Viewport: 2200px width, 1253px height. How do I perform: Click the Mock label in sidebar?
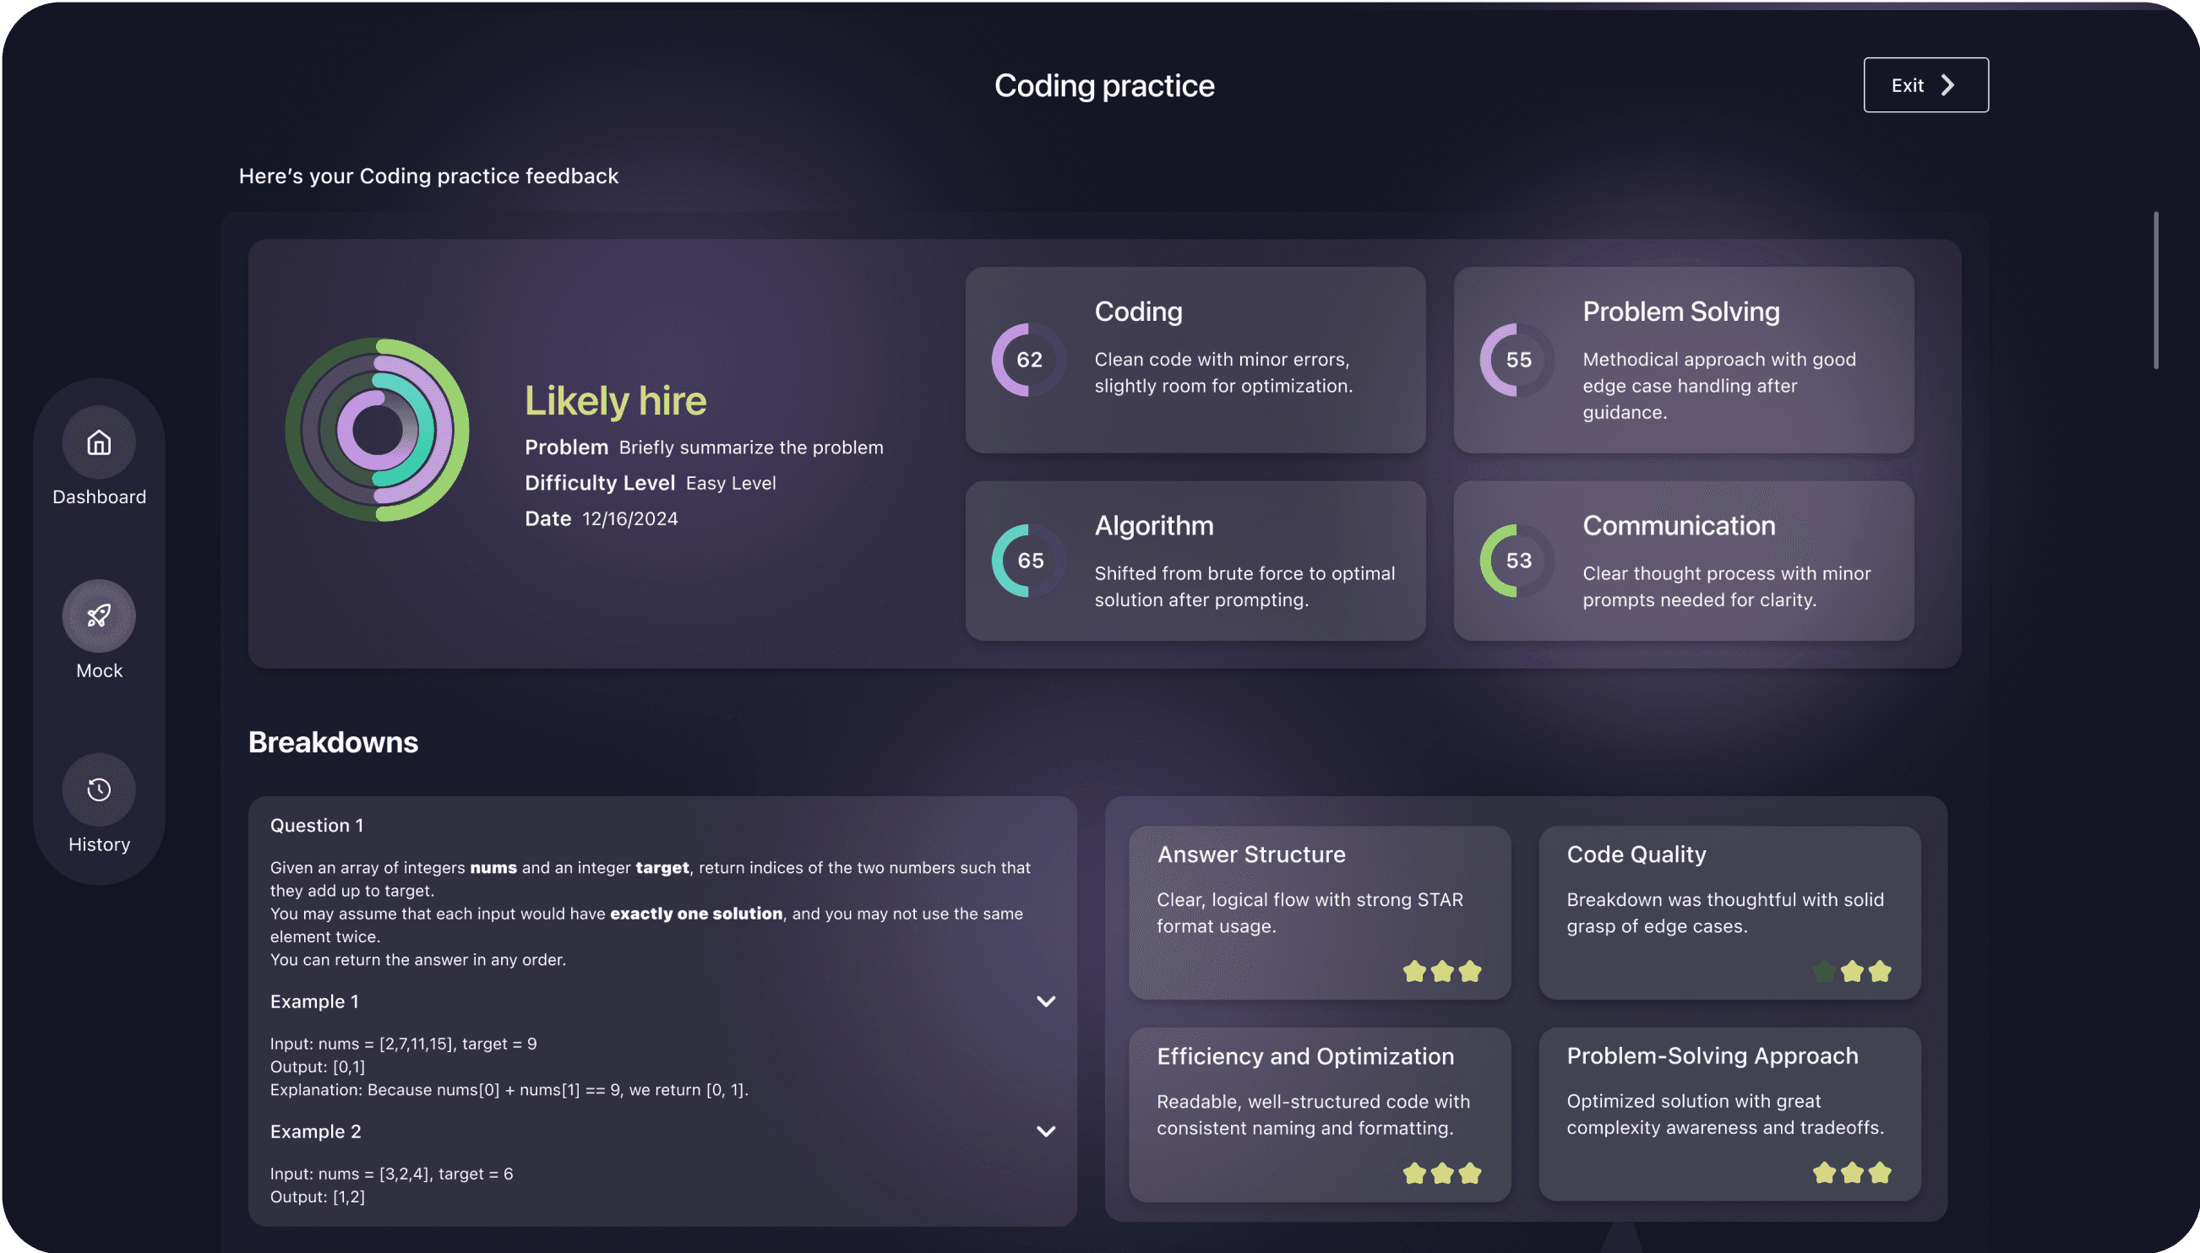[99, 671]
